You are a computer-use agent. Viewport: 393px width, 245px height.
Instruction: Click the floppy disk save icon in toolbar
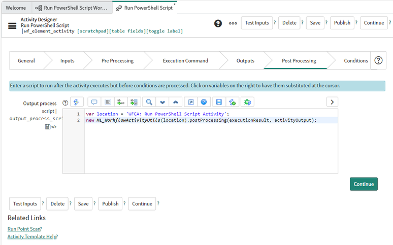click(219, 102)
